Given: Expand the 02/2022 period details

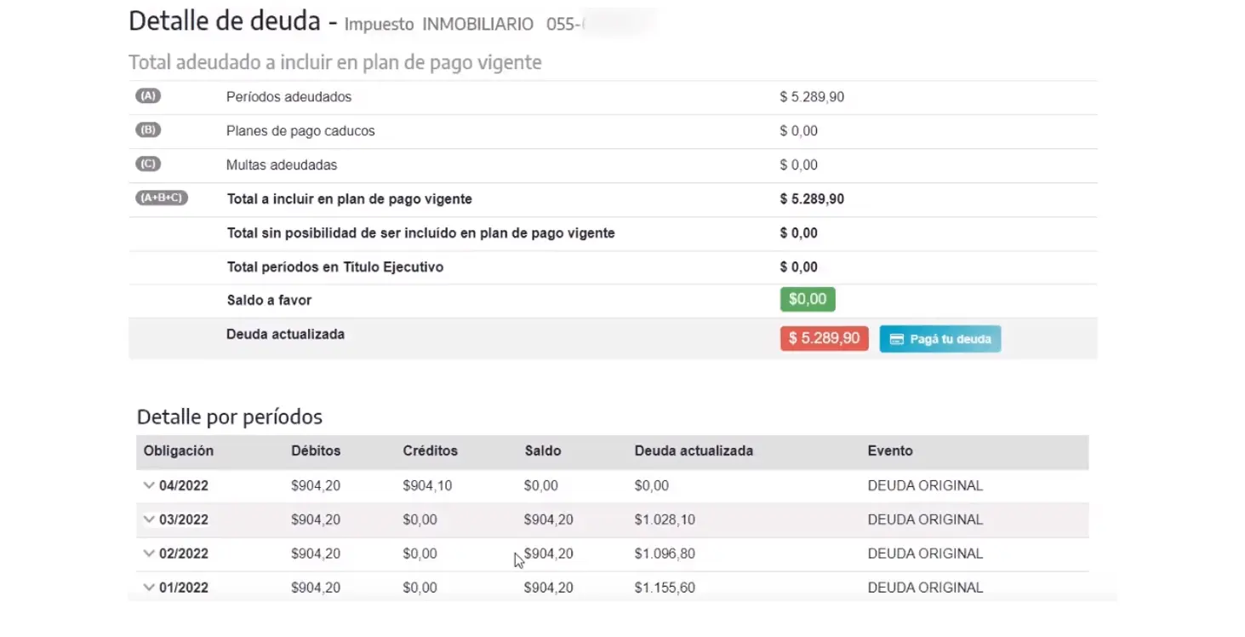Looking at the screenshot, I should tap(150, 553).
